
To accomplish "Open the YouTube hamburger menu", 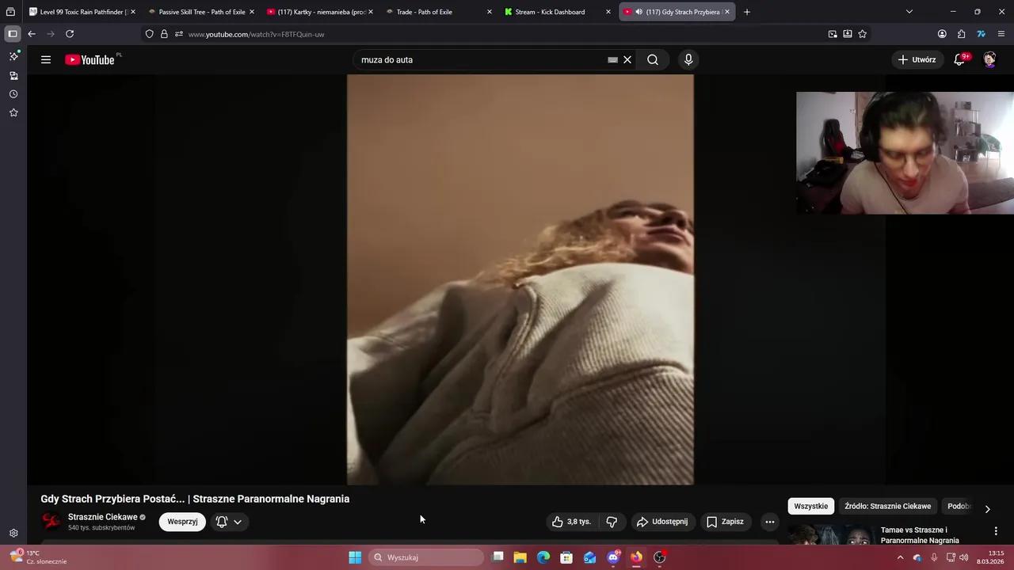I will (x=46, y=59).
